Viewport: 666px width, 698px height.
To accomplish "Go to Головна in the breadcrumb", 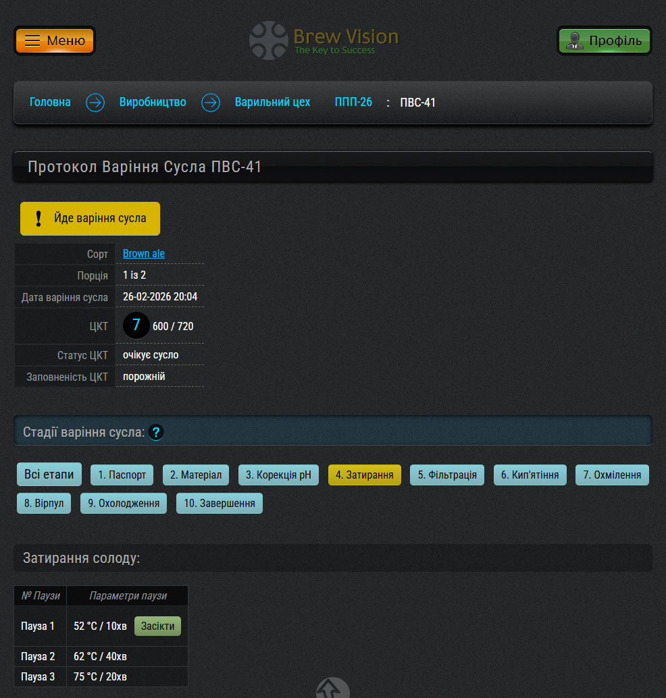I will (x=50, y=103).
